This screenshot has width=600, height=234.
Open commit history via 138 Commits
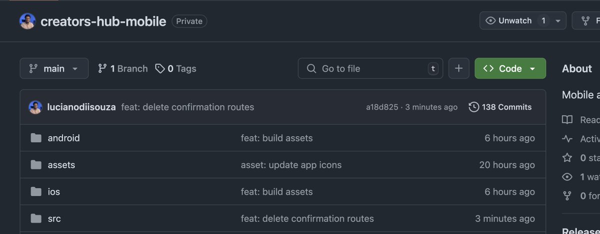500,107
